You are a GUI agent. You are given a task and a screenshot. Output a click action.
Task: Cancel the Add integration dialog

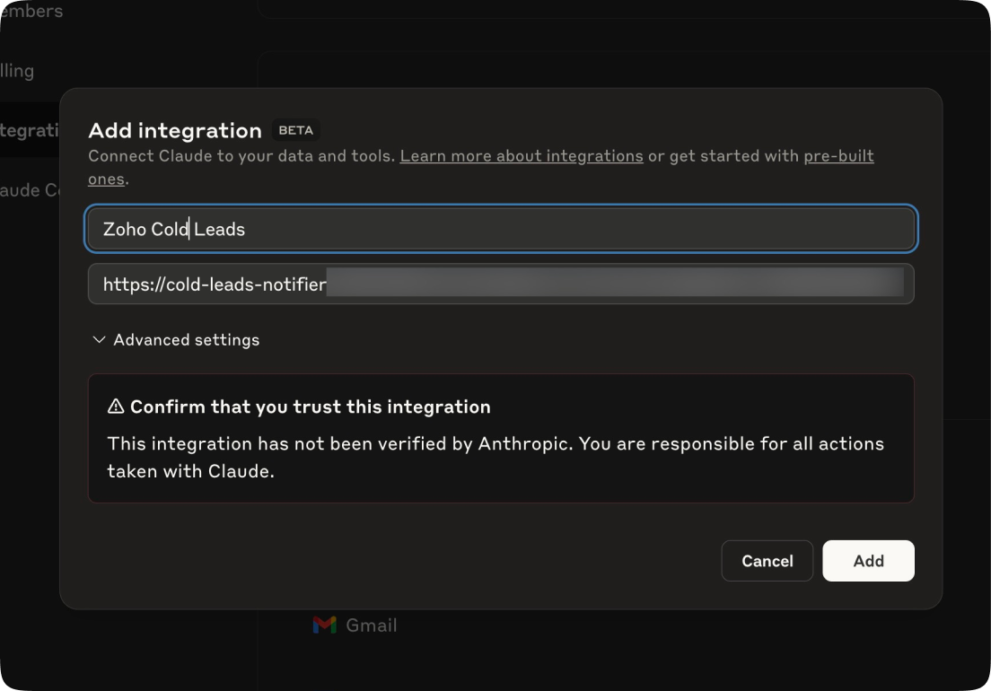coord(767,560)
